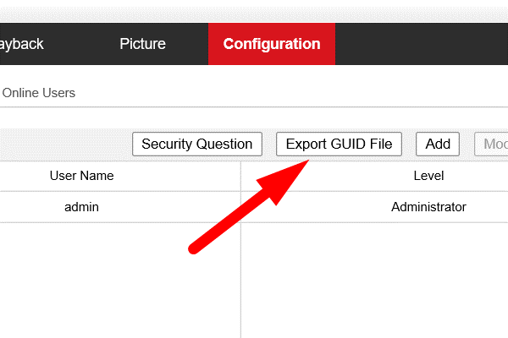508x338 pixels.
Task: Click blank space right of Online Users
Action: tap(291, 93)
